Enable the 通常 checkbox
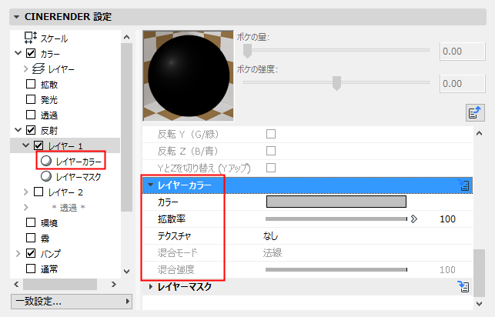 pos(31,269)
